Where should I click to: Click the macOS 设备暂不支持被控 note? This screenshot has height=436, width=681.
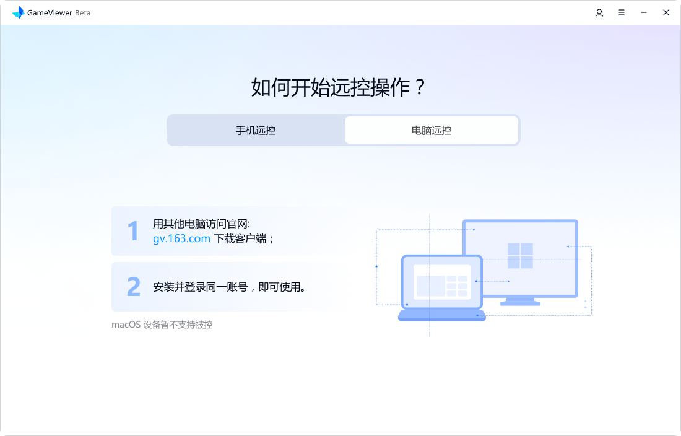[162, 325]
